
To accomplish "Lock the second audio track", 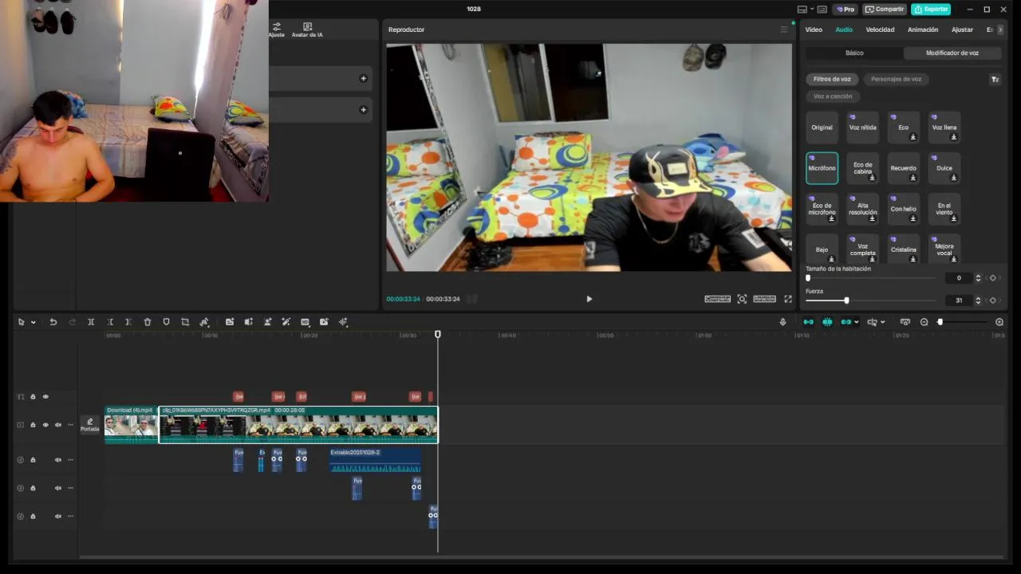I will coord(33,488).
